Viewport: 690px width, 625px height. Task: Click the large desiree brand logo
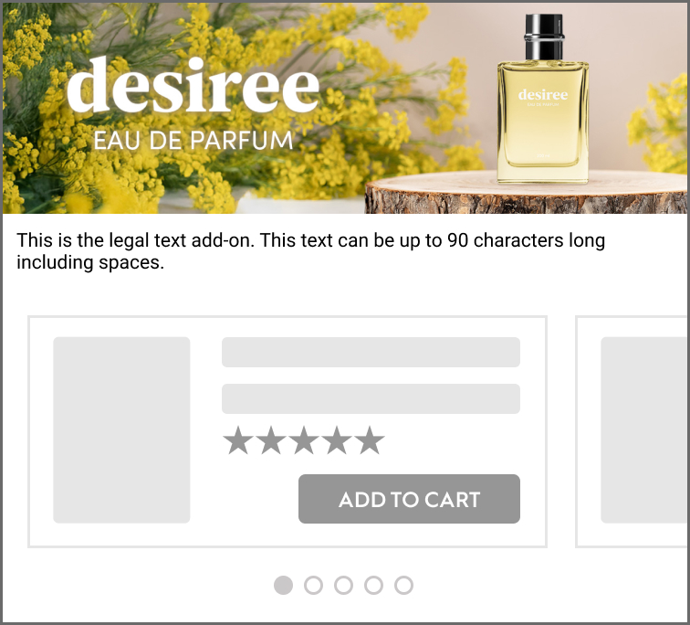click(193, 85)
